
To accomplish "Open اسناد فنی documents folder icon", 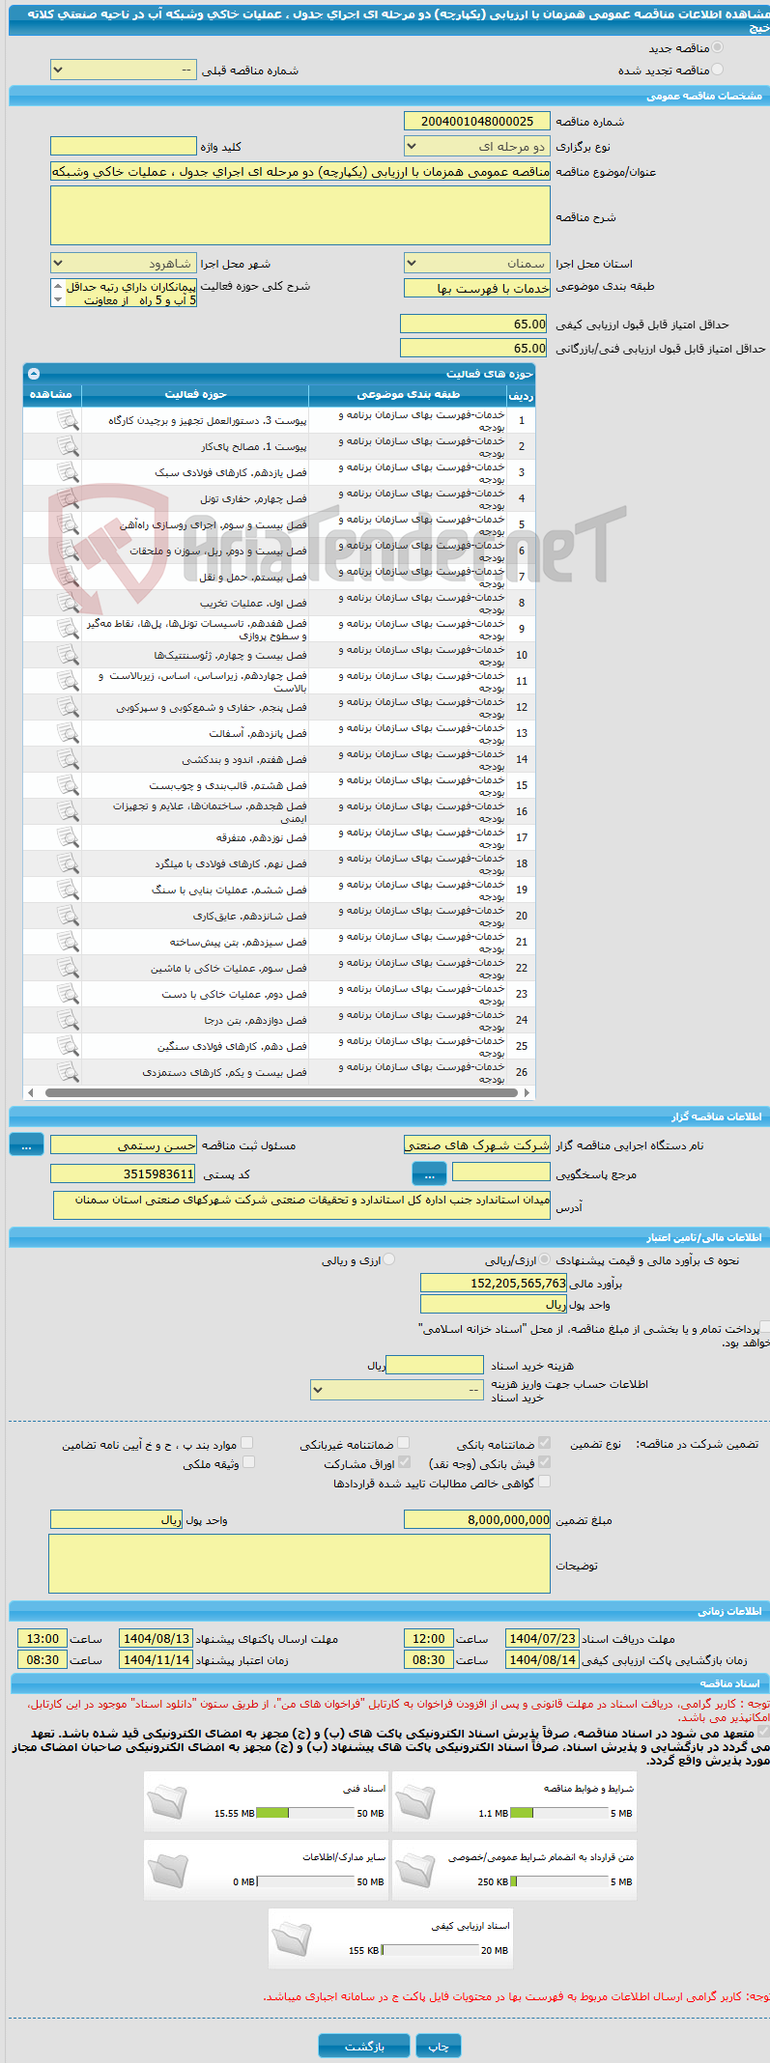I will point(167,1802).
